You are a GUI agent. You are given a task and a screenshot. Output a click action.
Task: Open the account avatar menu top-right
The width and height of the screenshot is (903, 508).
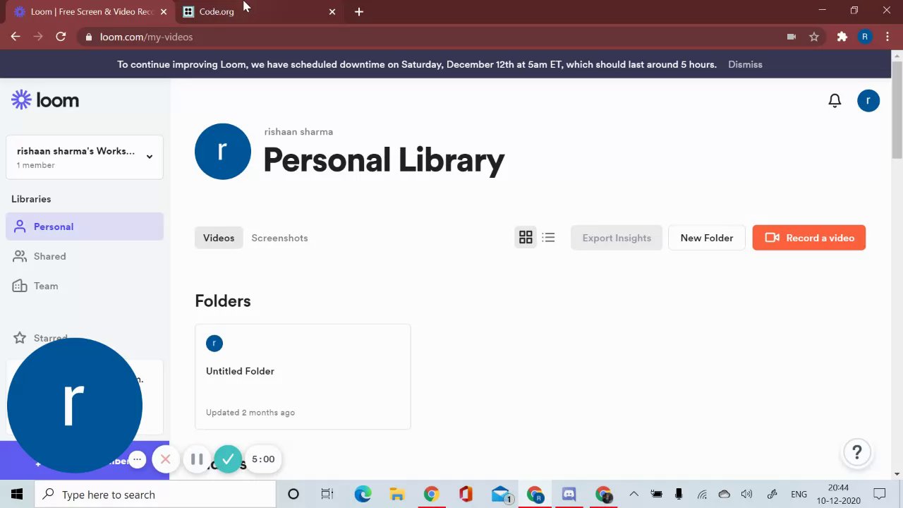868,101
